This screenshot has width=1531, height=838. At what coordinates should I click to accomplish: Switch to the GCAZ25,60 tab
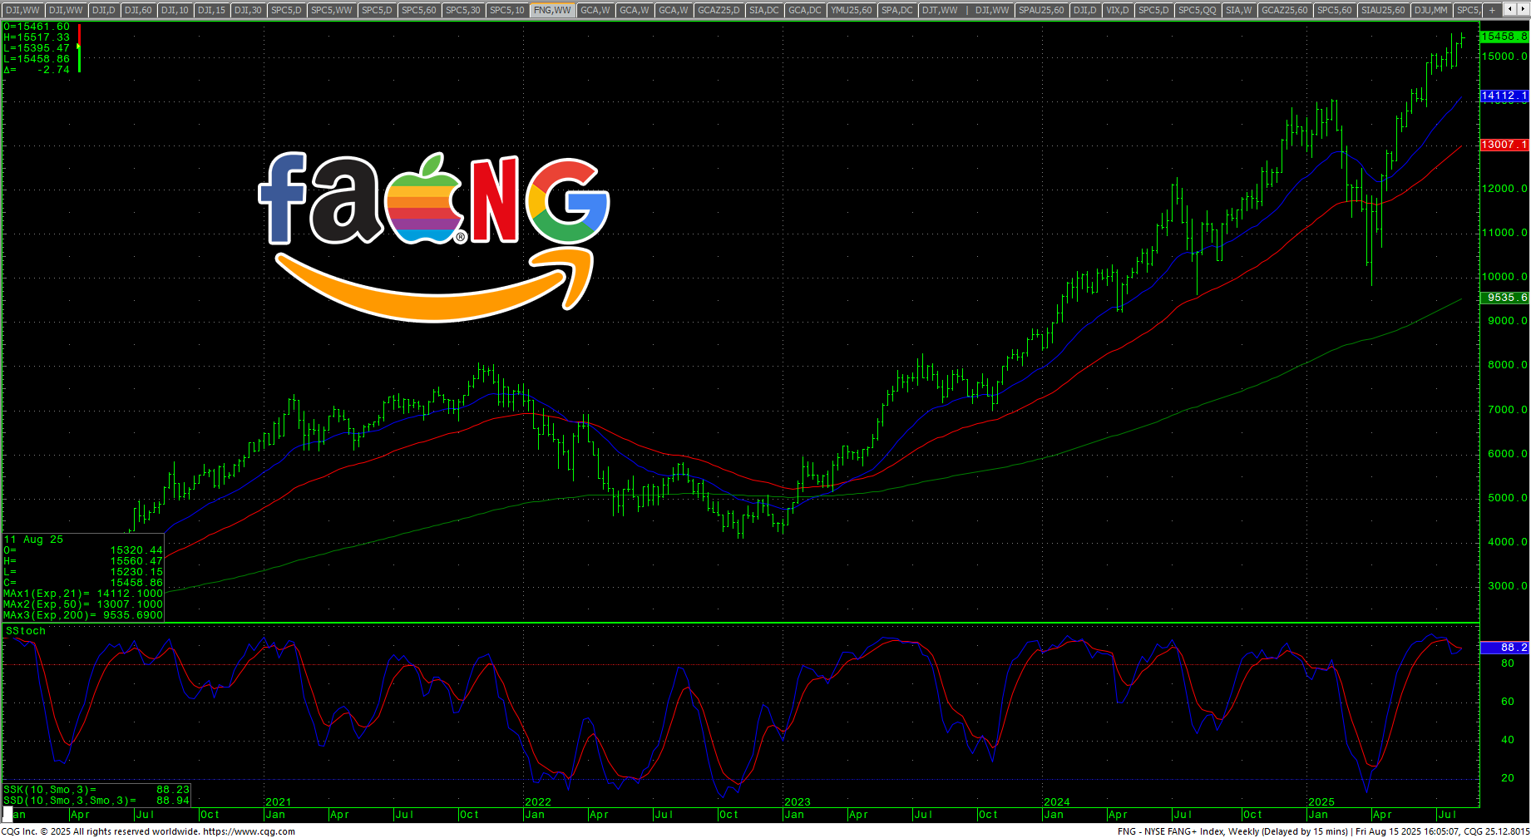coord(1285,10)
